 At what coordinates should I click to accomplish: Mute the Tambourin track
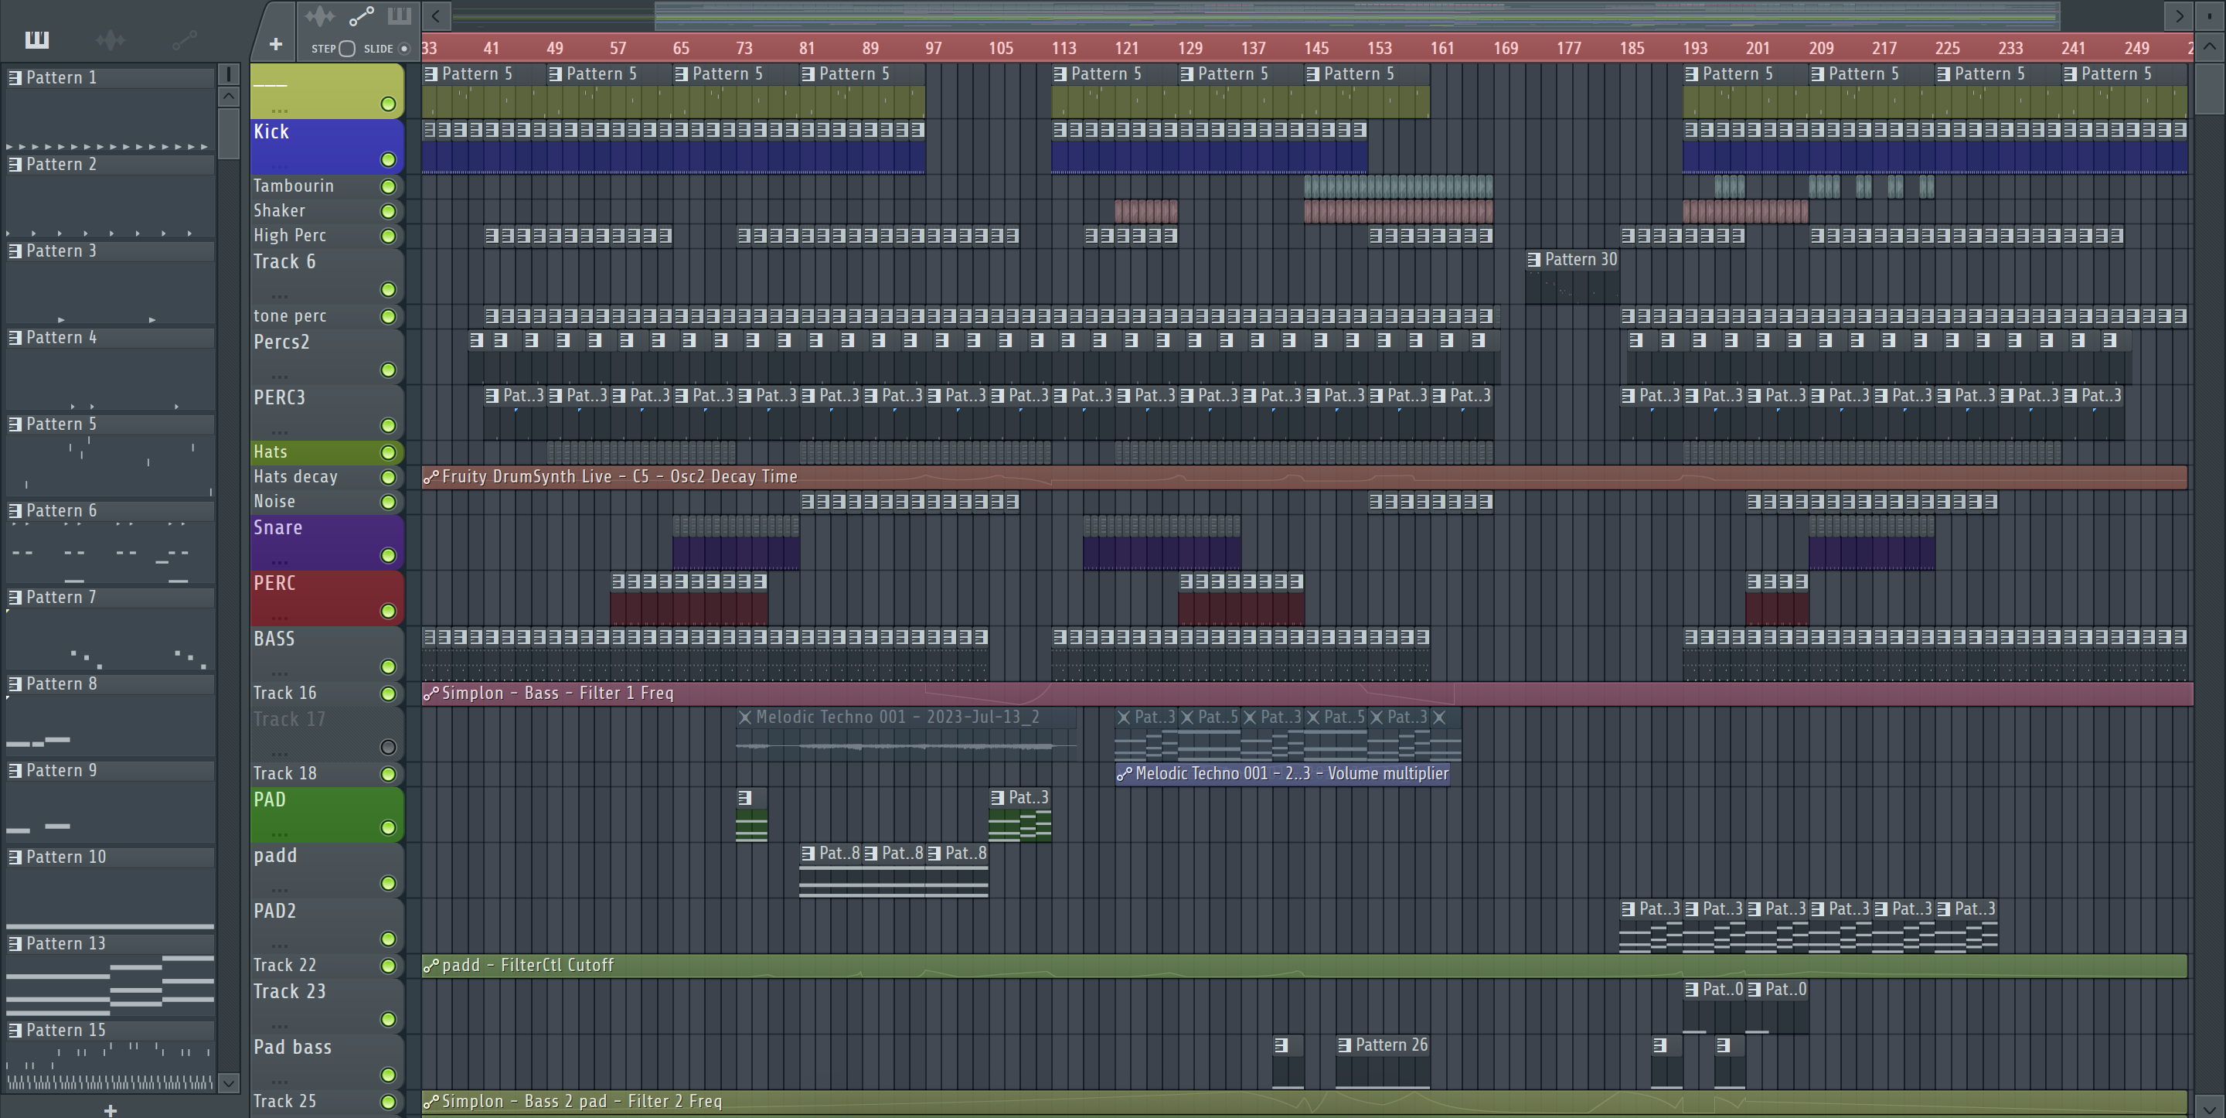tap(388, 187)
